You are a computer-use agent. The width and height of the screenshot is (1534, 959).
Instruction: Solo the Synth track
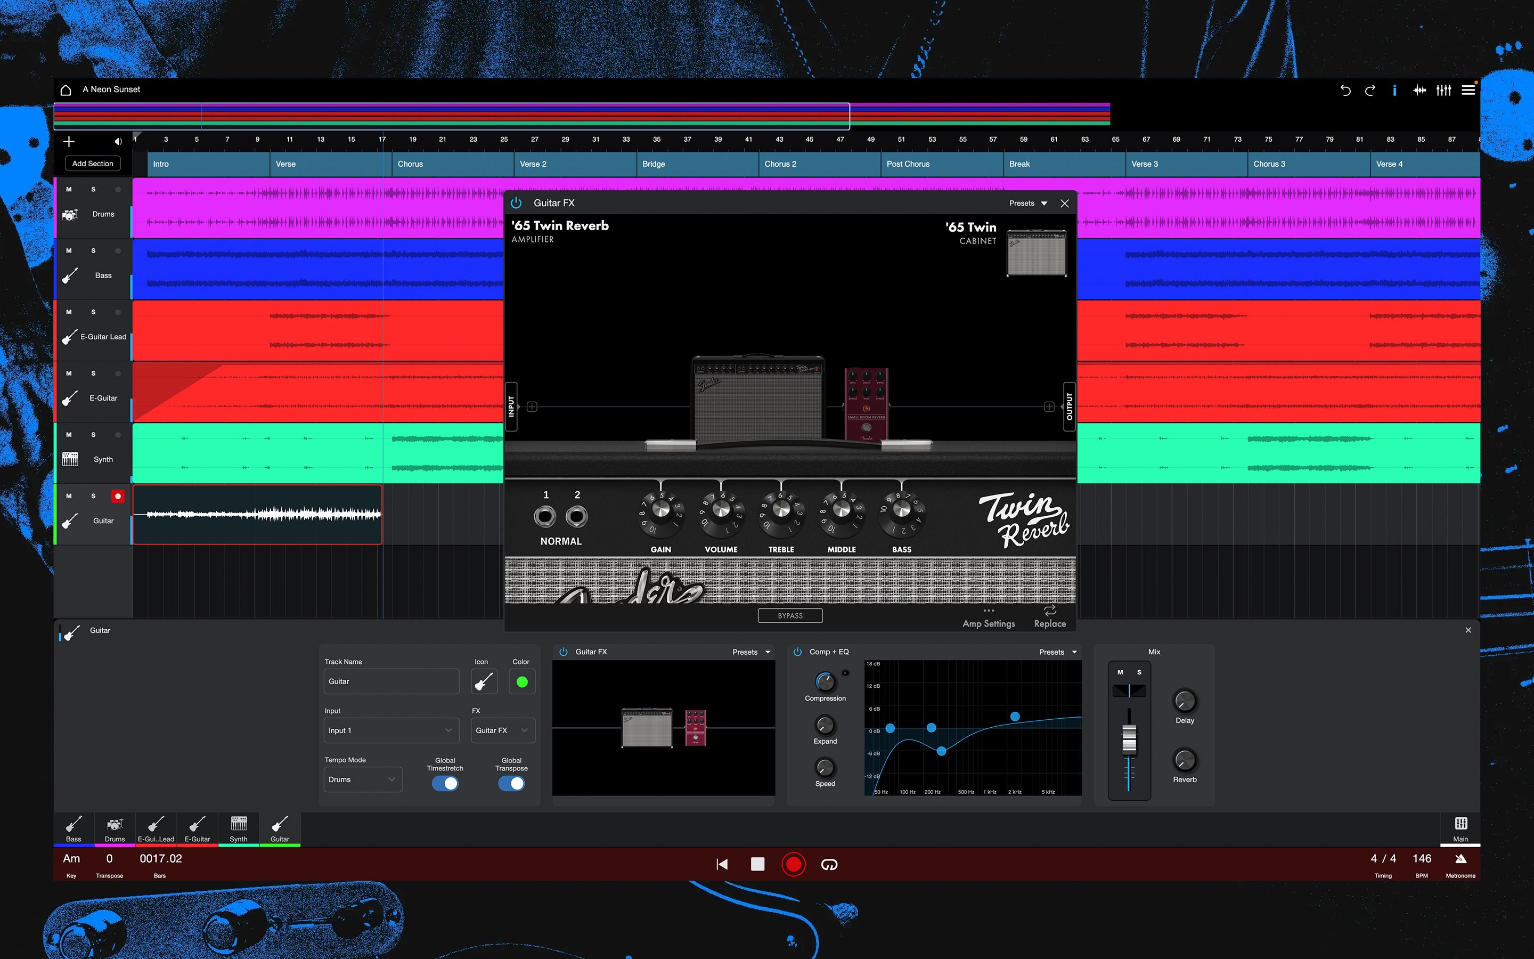(x=93, y=434)
